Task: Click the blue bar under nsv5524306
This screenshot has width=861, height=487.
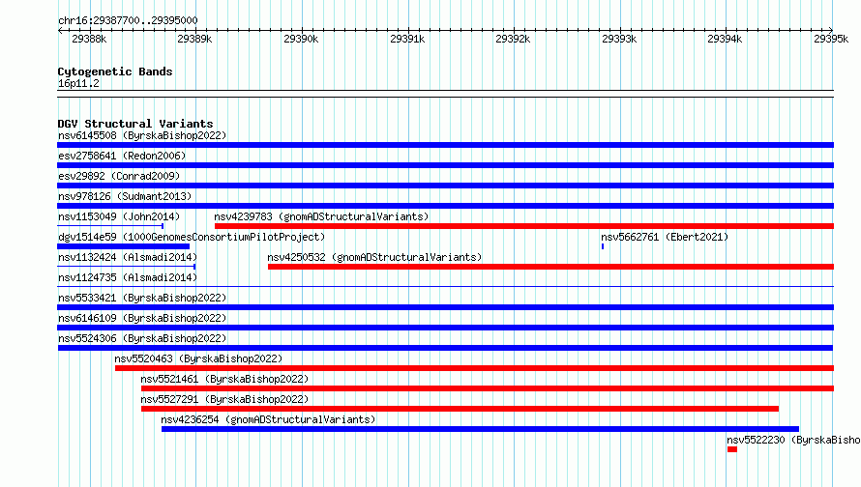Action: coord(445,348)
